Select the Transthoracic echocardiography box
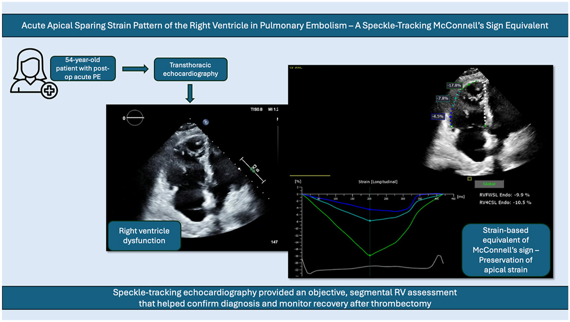The width and height of the screenshot is (570, 322). 191,69
